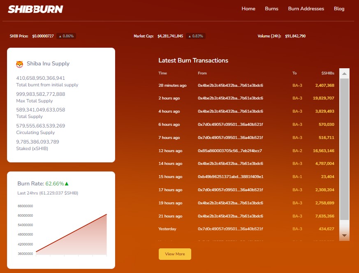Navigate to the Blog
This screenshot has width=359, height=273.
click(339, 9)
